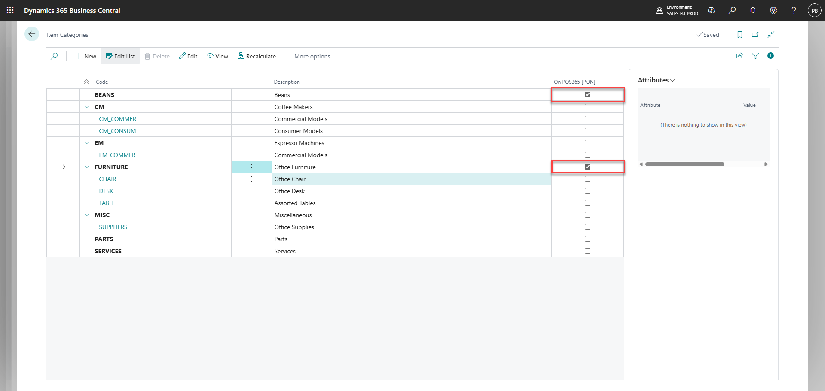The height and width of the screenshot is (391, 825).
Task: Open More options menu
Action: (312, 56)
